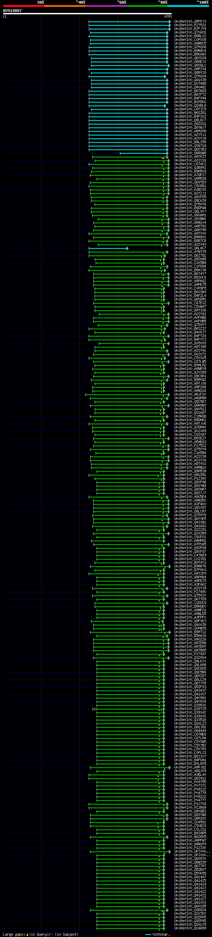
Task: Click the UniRef100_Q9C639 entry
Action: pos(190,200)
